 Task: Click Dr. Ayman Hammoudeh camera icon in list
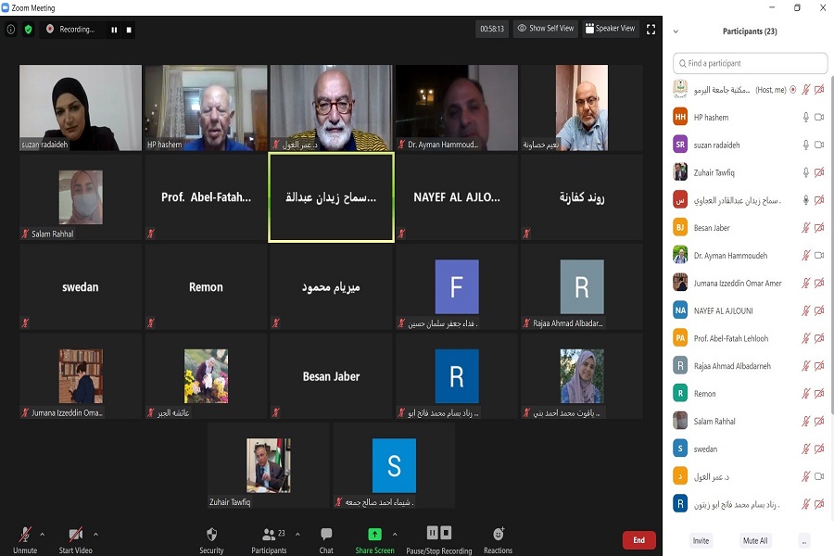819,256
